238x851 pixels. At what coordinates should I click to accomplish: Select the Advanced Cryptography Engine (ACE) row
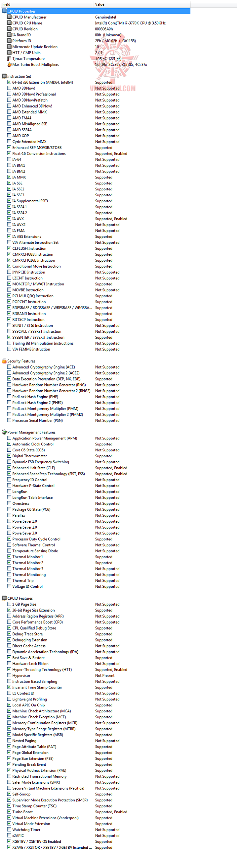pyautogui.click(x=96, y=367)
